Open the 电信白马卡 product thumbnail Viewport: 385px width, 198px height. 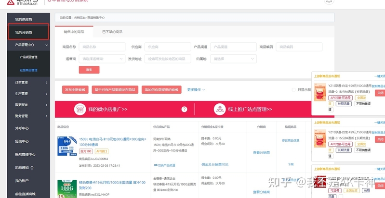click(x=67, y=146)
